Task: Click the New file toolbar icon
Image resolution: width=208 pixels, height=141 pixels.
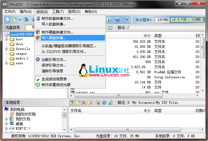Action: (8, 20)
